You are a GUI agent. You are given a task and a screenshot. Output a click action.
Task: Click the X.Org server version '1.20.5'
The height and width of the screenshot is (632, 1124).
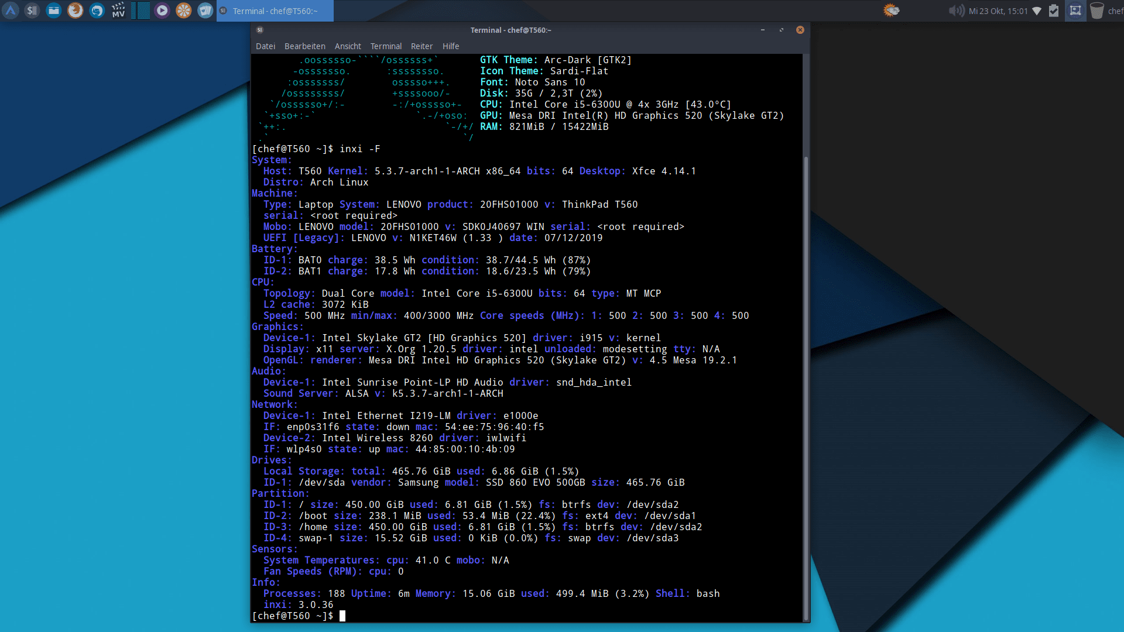click(439, 349)
